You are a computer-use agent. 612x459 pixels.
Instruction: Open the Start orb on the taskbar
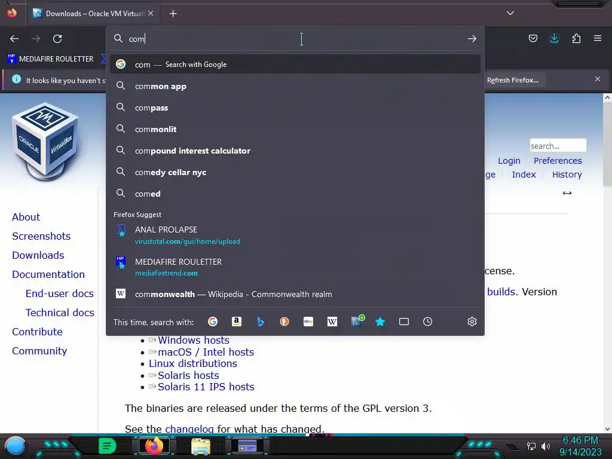[16, 446]
